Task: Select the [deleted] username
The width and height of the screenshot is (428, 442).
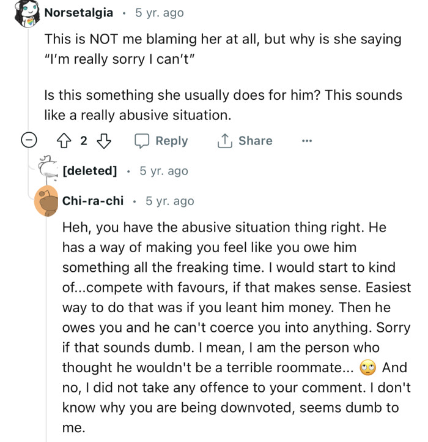Action: [90, 171]
